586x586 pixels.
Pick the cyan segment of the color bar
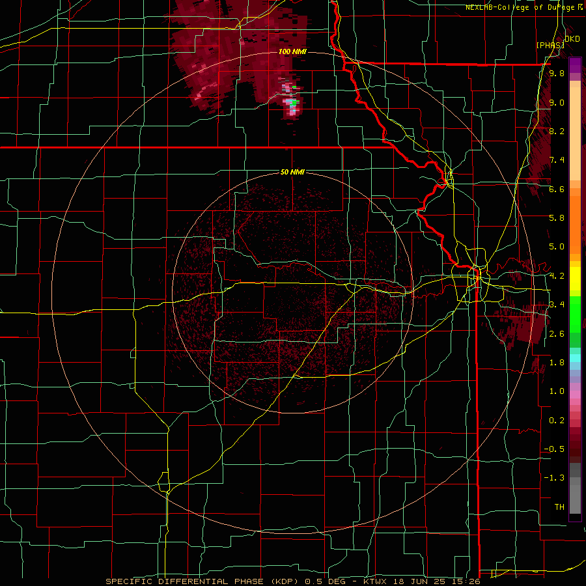[575, 357]
